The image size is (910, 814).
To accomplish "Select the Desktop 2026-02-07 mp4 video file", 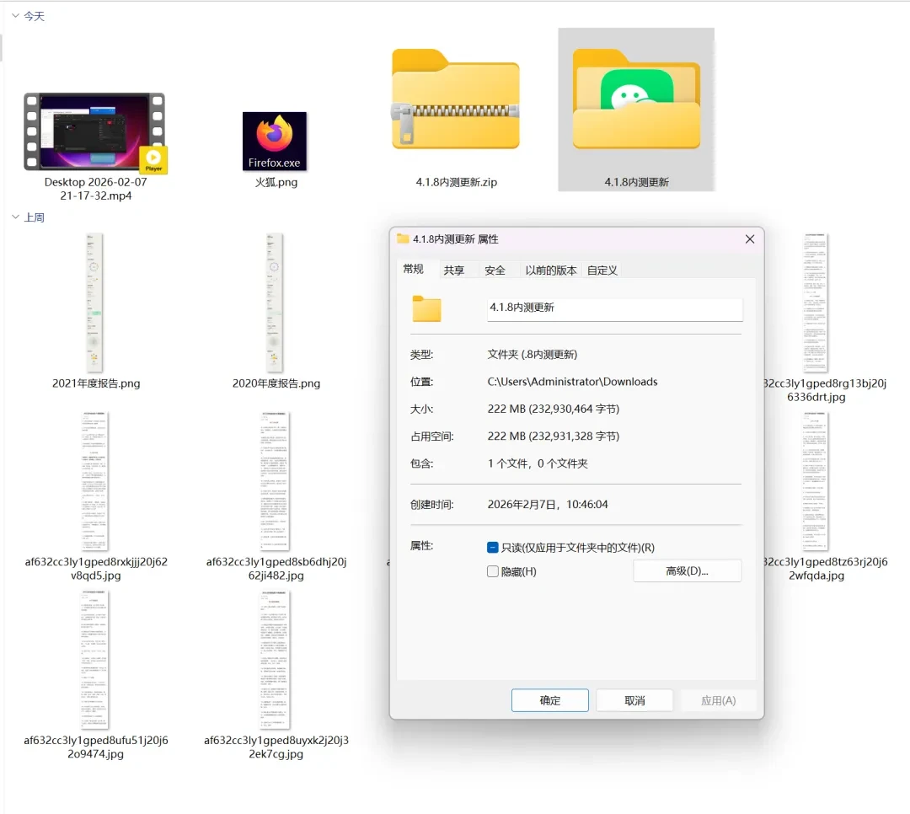I will (95, 133).
